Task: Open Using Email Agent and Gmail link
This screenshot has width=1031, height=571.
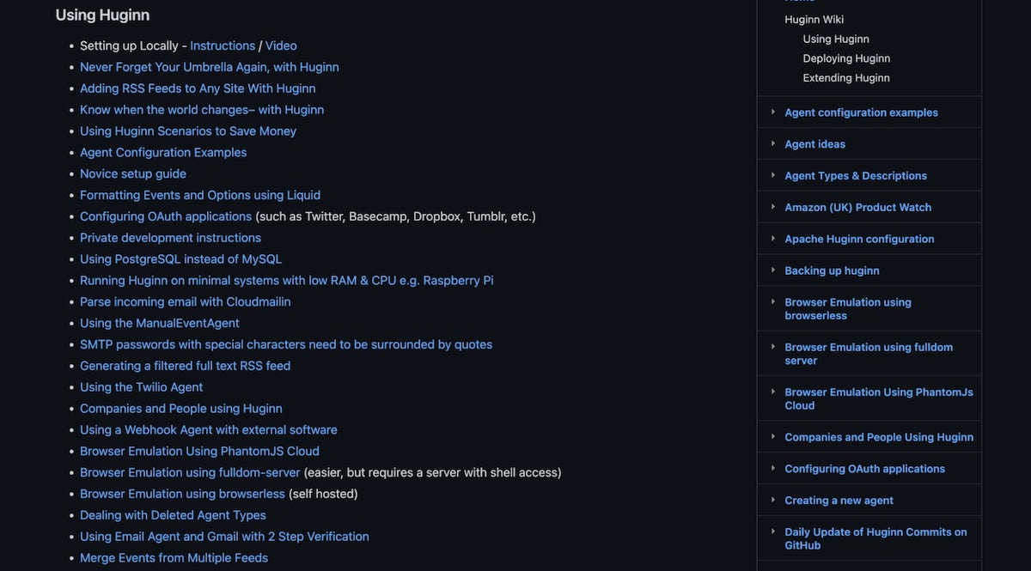Action: click(x=224, y=537)
